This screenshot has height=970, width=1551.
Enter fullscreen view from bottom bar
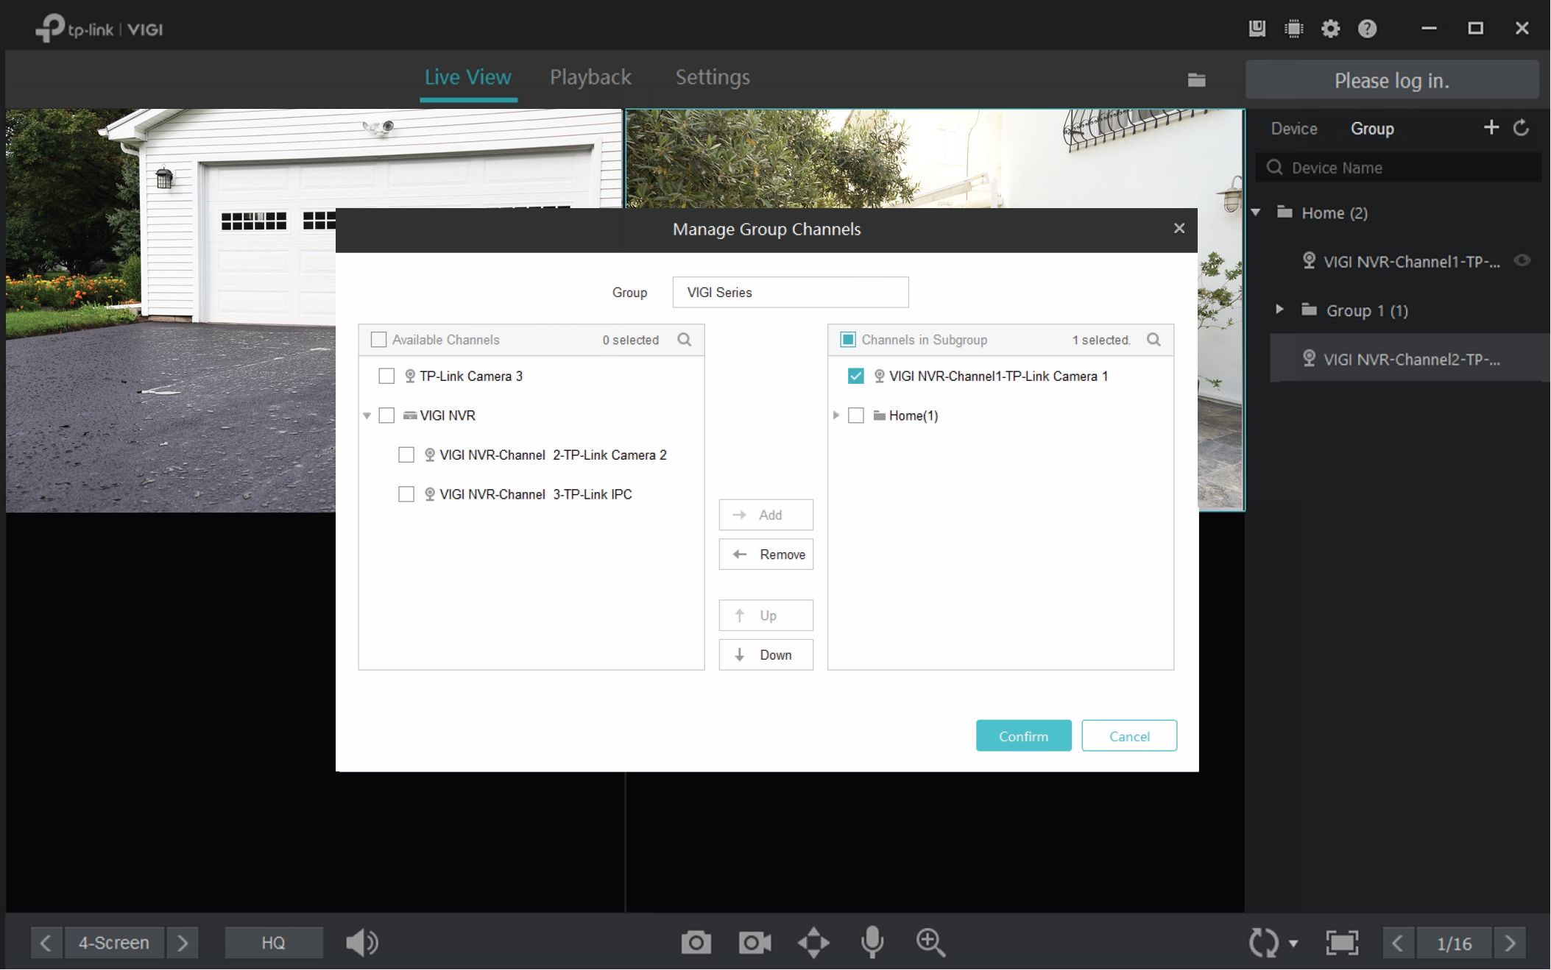pos(1341,942)
